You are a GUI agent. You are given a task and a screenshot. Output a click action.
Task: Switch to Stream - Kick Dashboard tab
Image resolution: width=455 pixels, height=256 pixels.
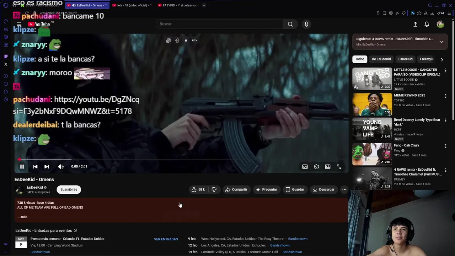point(41,5)
